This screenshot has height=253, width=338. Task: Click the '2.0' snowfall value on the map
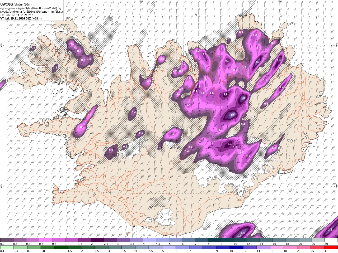(227, 61)
